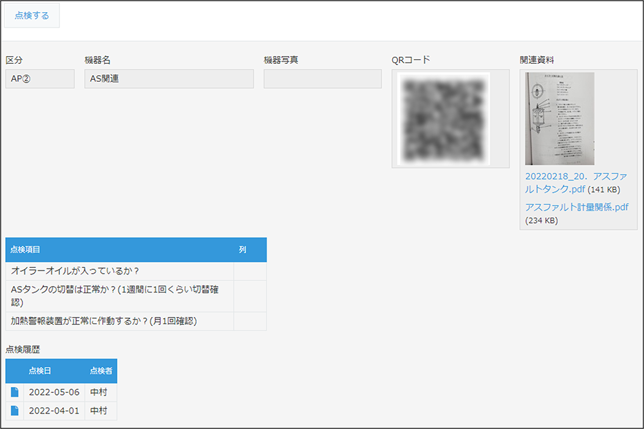Select the 2022-05-06 date cell
The height and width of the screenshot is (429, 644).
[54, 392]
